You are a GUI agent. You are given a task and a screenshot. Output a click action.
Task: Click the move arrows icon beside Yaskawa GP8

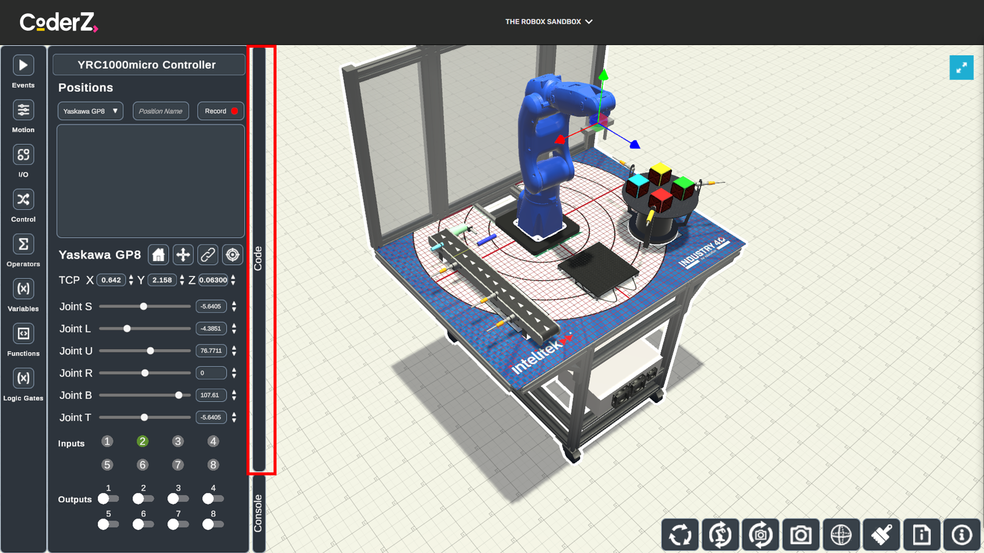pos(183,255)
